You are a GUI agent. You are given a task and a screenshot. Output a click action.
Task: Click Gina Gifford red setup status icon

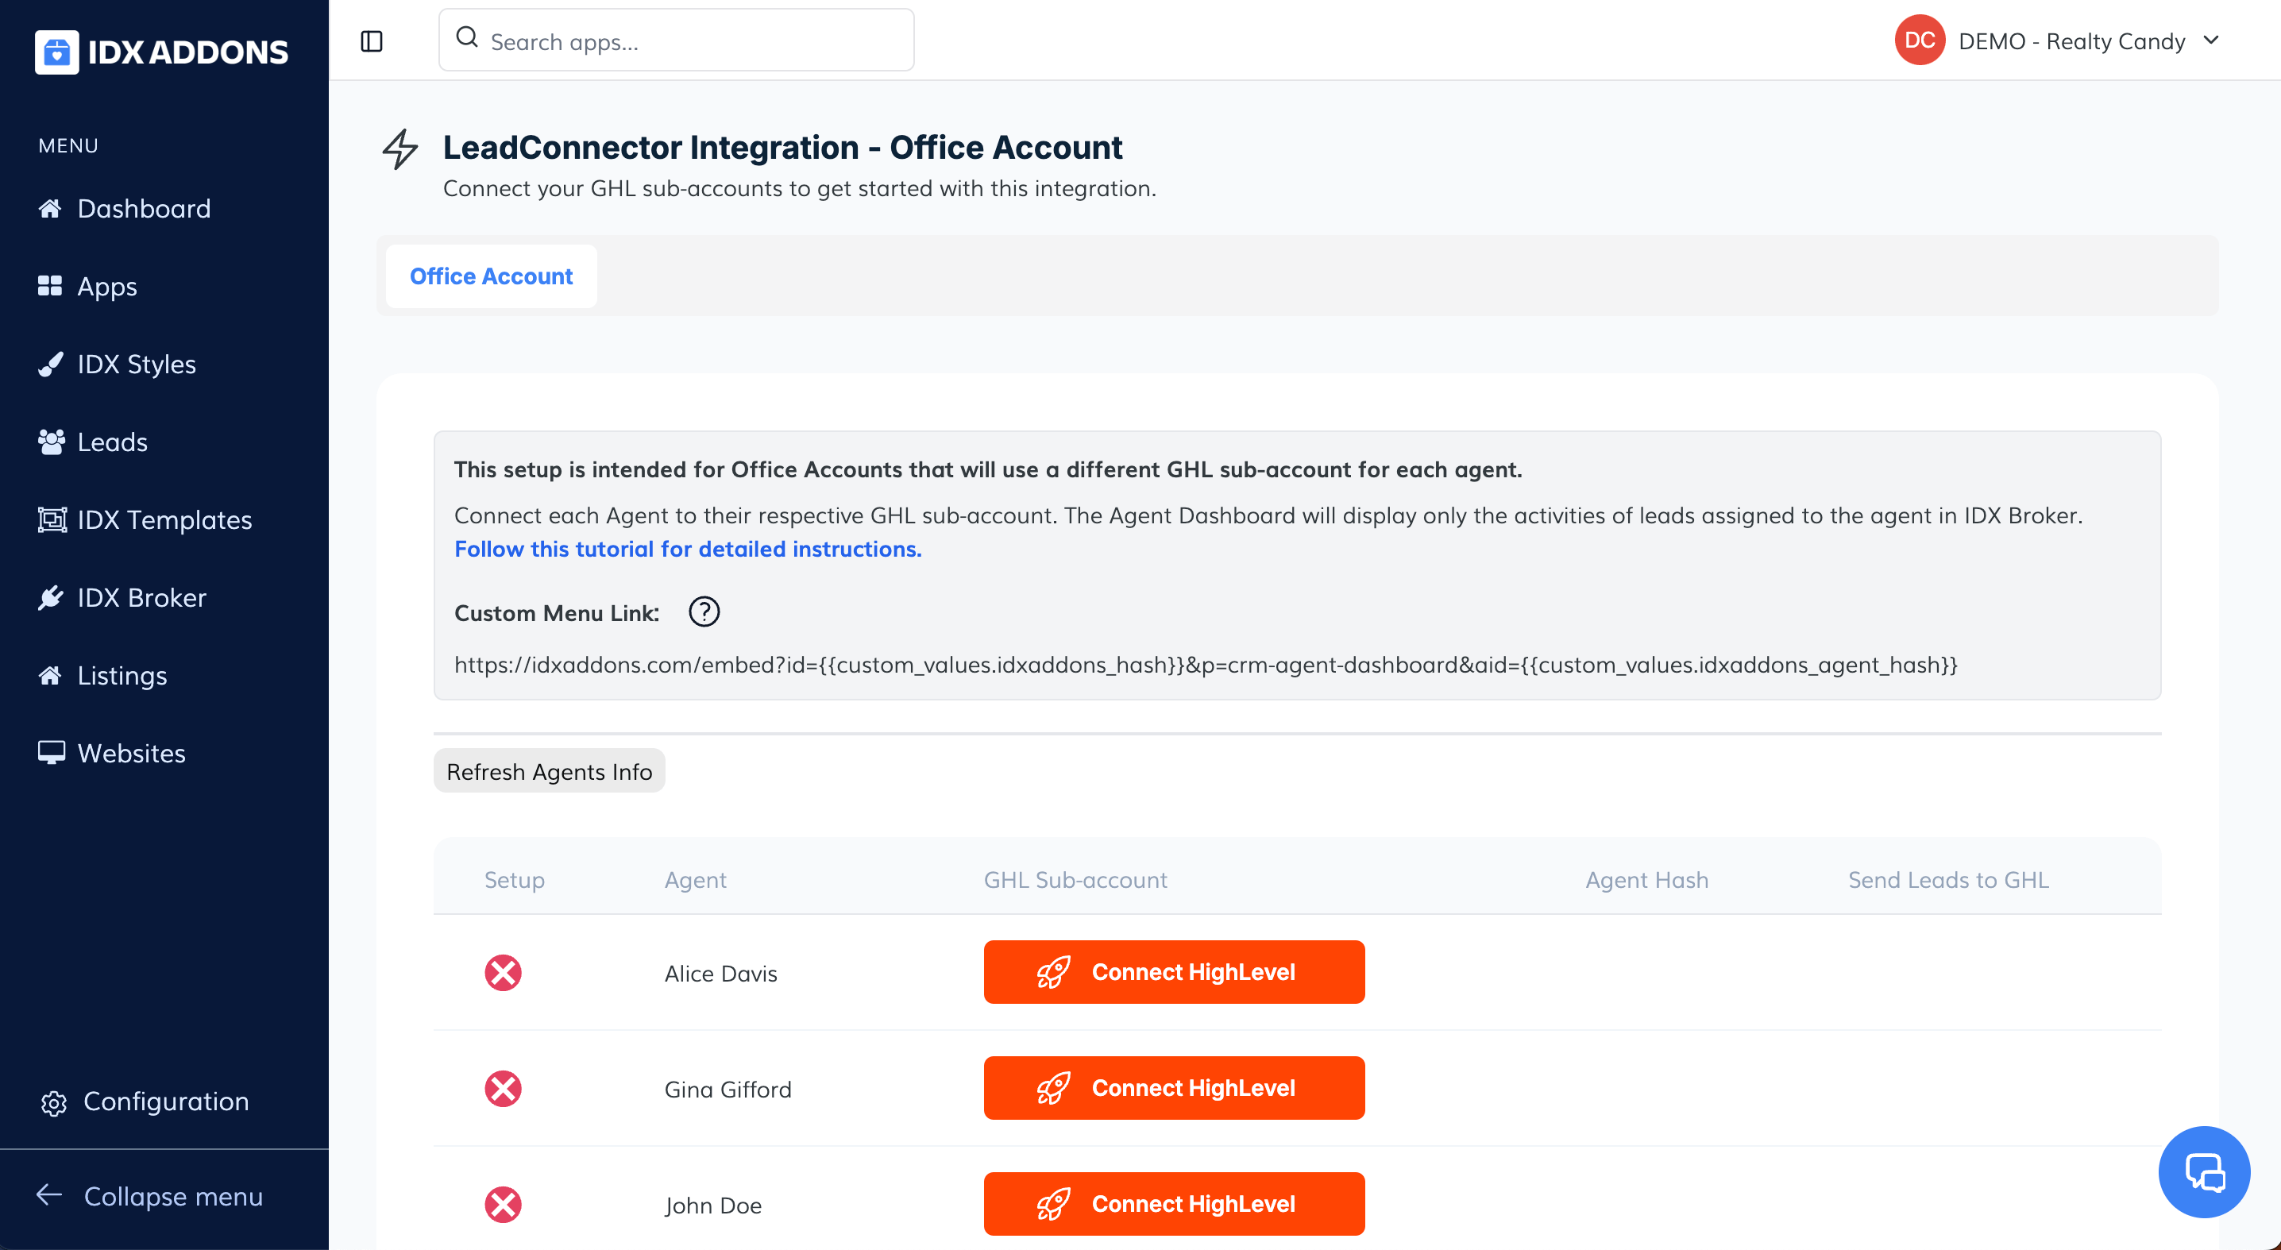(503, 1089)
